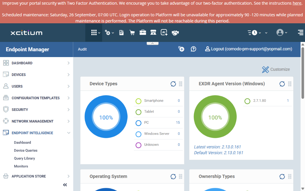Click the add plus icon beside Audit
Viewport: 305px width, 191px height.
pos(181,49)
